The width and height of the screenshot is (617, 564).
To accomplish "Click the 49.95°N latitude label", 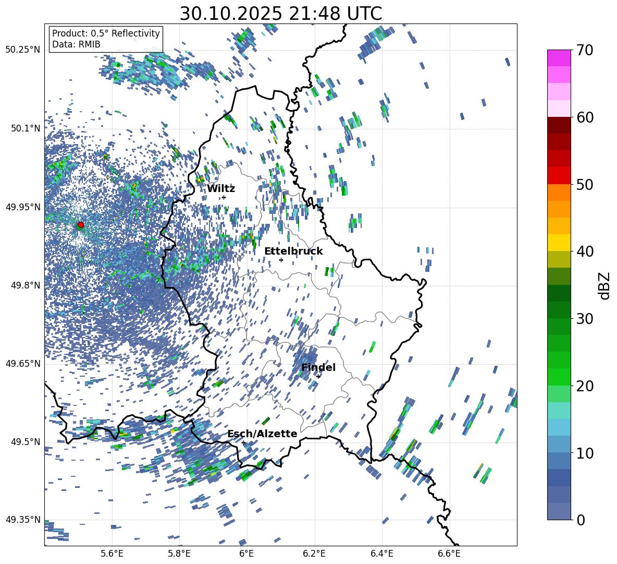I will tap(23, 207).
